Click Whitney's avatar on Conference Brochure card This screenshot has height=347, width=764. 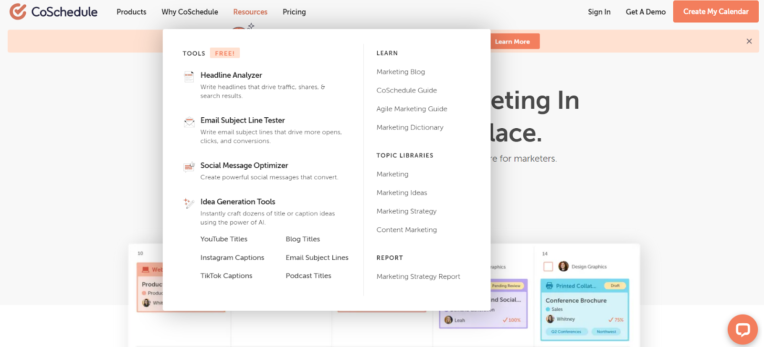pos(550,319)
